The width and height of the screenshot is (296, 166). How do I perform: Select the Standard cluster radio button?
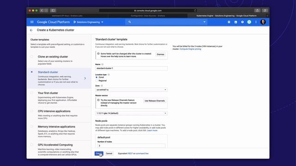pyautogui.click(x=32, y=72)
